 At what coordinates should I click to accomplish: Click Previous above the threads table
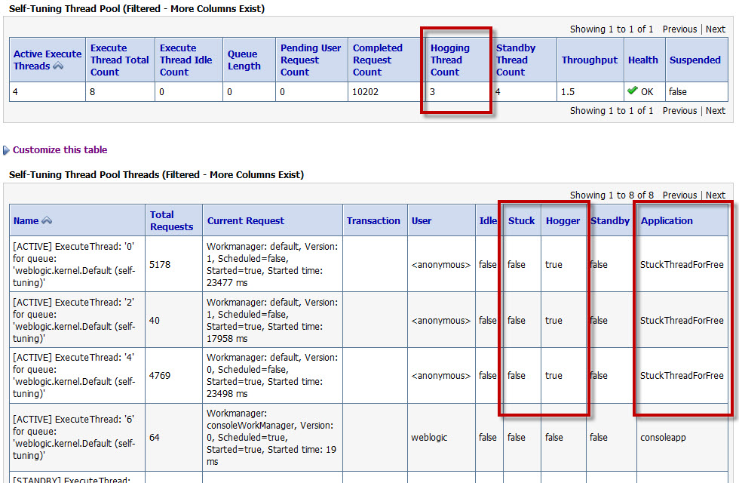click(x=679, y=195)
